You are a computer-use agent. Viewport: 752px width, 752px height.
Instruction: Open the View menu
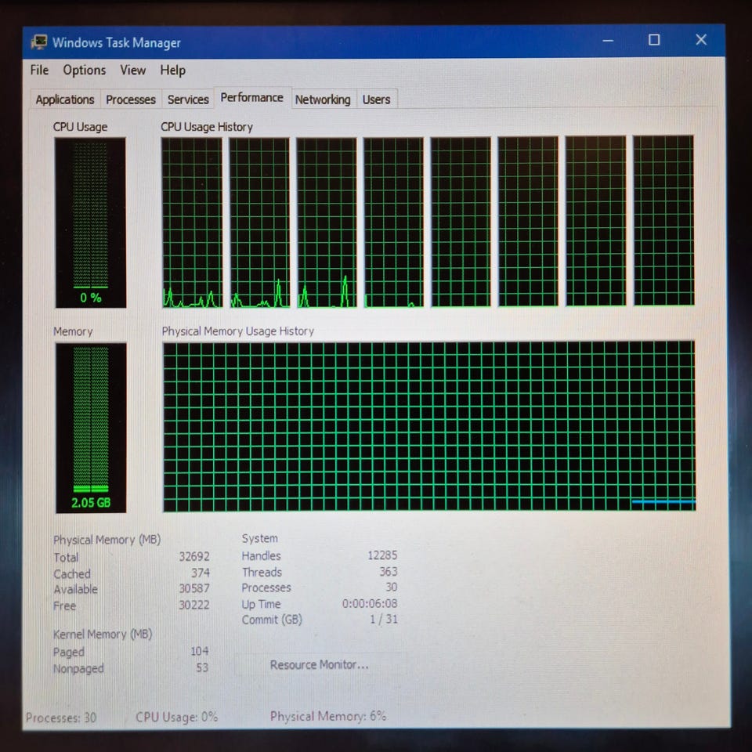[x=133, y=70]
